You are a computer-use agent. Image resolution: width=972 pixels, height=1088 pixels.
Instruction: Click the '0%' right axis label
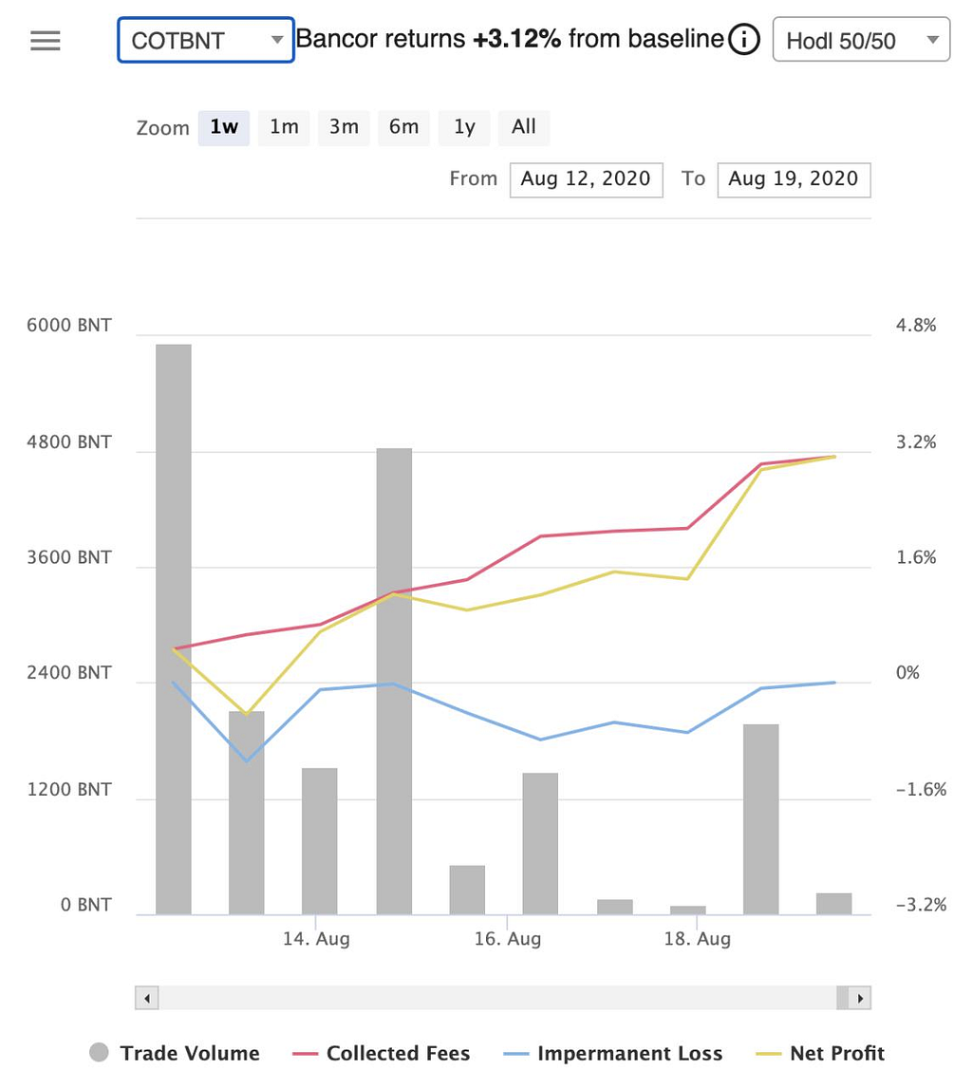tap(907, 672)
